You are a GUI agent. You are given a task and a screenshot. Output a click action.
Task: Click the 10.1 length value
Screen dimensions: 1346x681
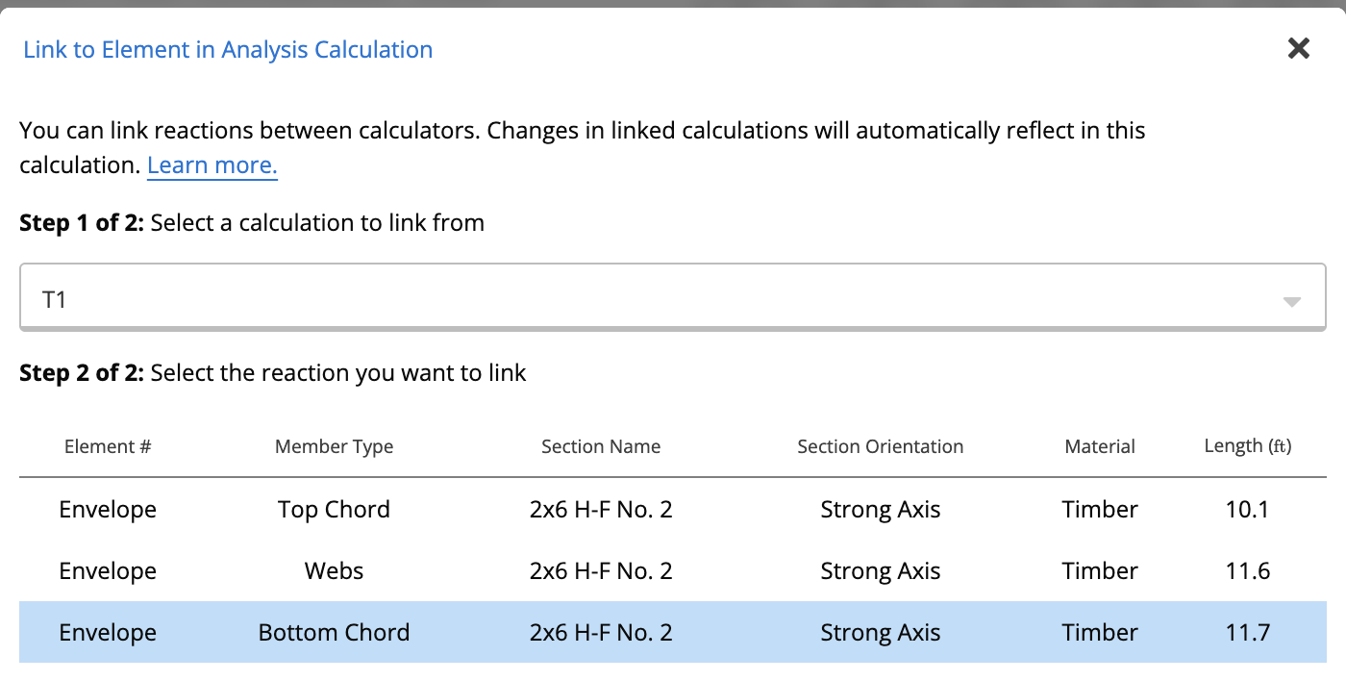1247,510
